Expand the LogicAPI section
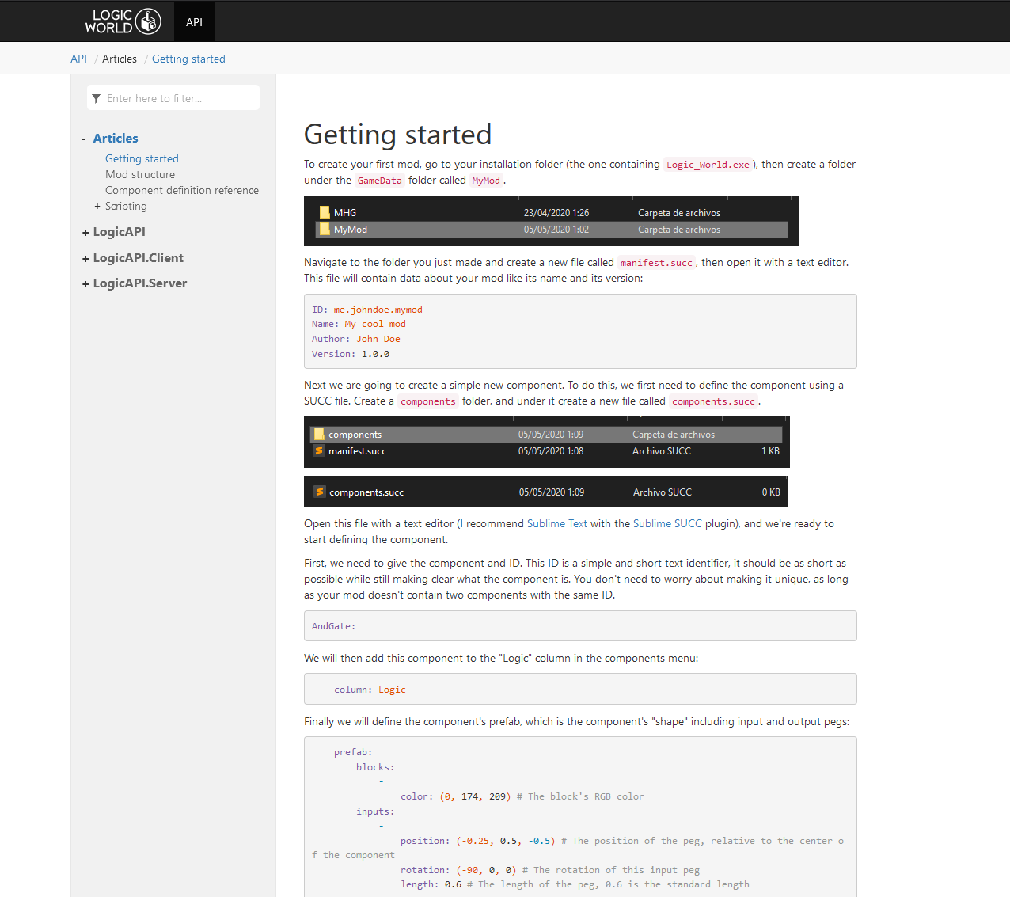 pos(85,233)
